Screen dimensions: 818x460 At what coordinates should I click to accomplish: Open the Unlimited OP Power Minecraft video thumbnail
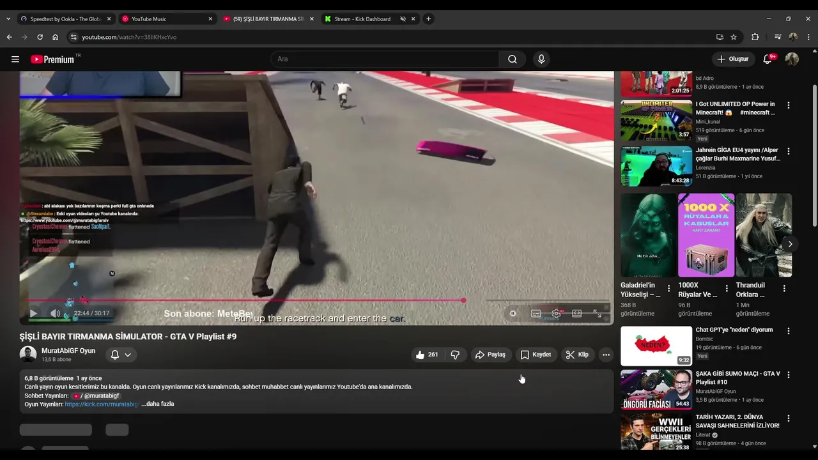pos(656,120)
